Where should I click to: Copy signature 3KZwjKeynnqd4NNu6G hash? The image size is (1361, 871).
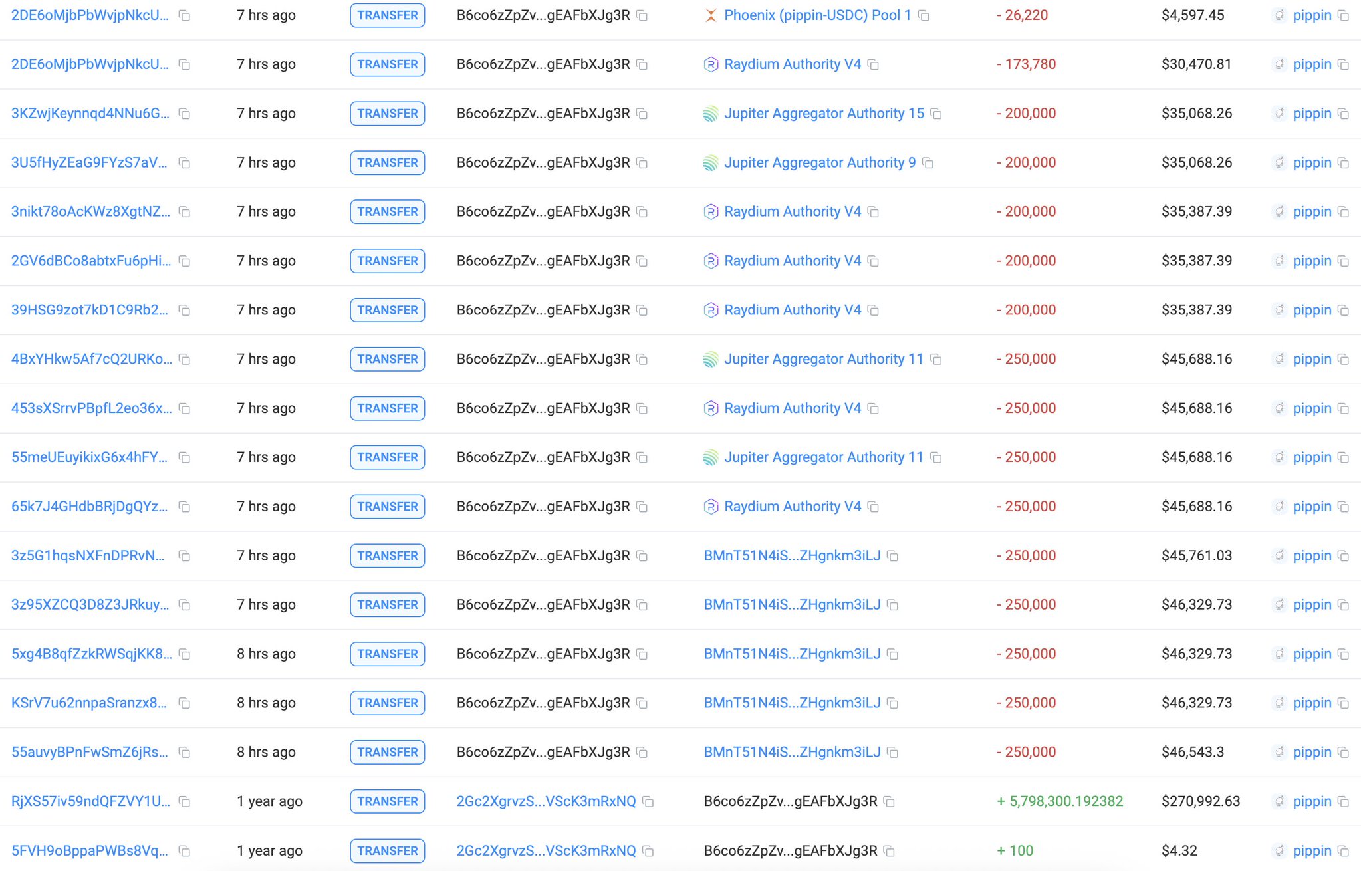click(x=185, y=114)
